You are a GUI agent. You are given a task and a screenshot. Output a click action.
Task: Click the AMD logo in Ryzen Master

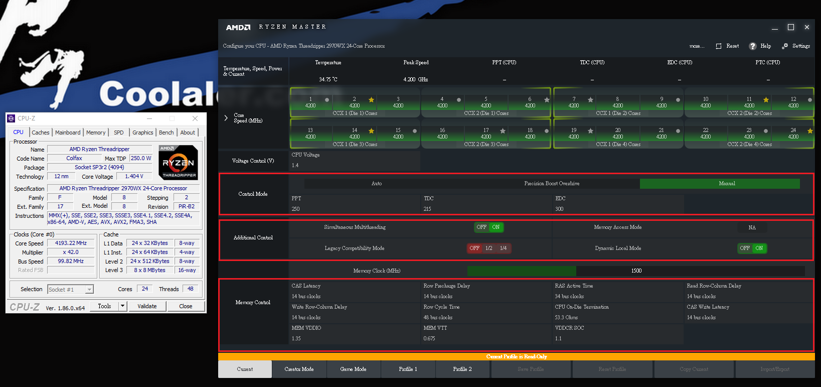click(238, 27)
